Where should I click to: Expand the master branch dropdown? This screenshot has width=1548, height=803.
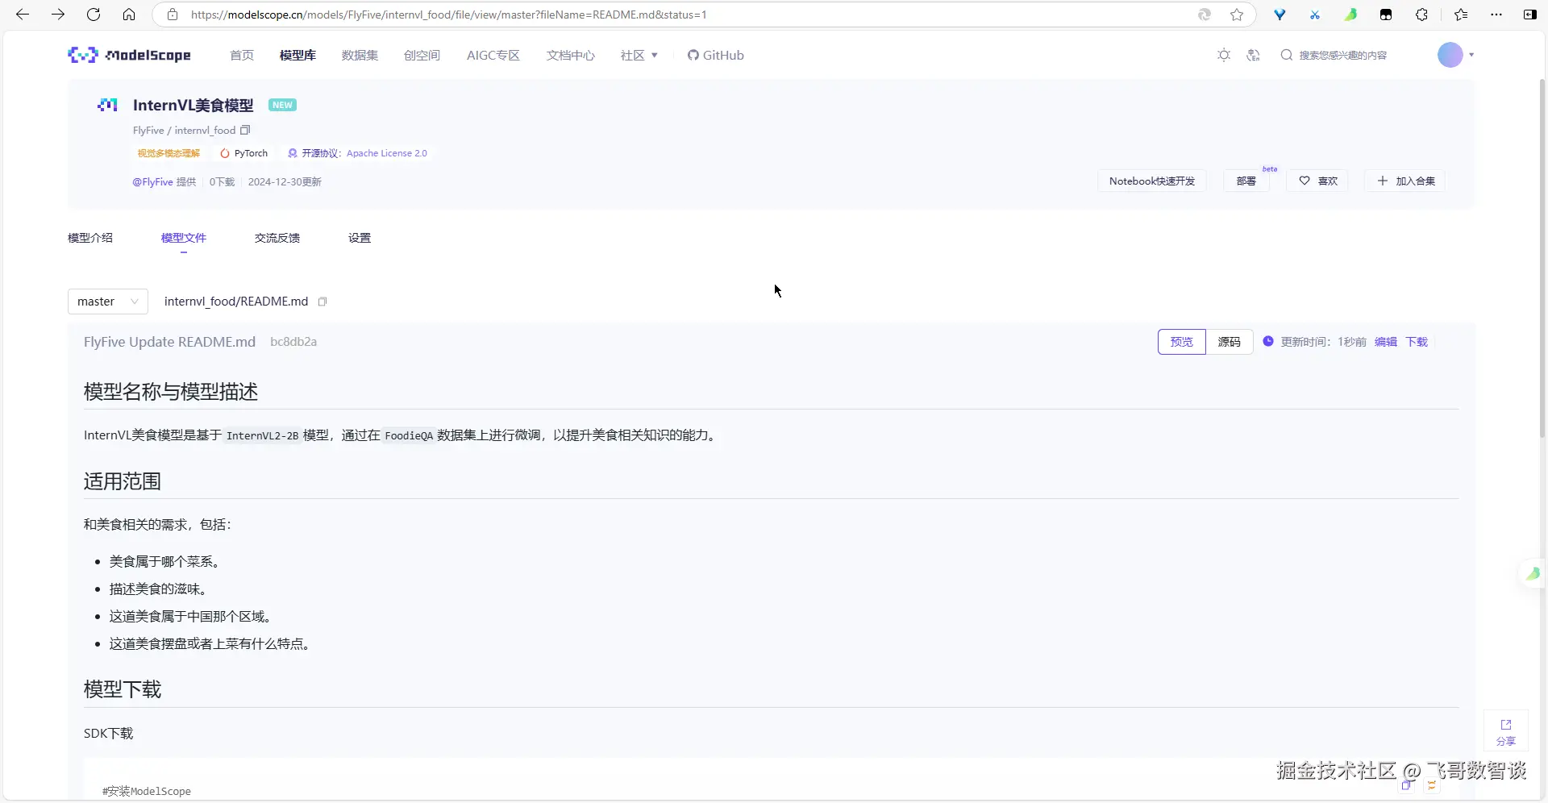(x=108, y=302)
